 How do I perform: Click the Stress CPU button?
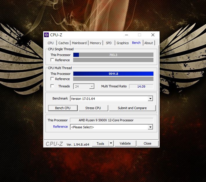coord(93,108)
